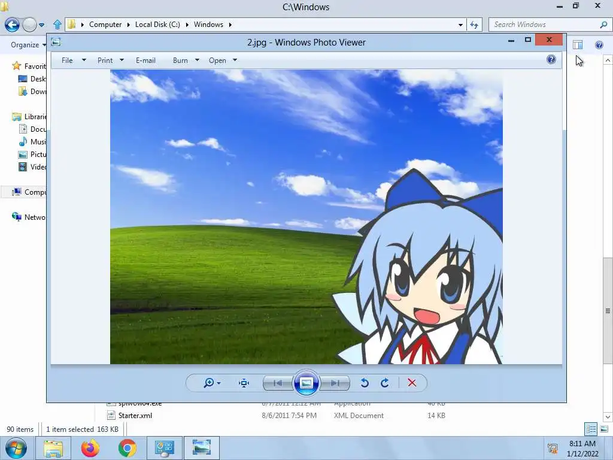Image resolution: width=613 pixels, height=460 pixels.
Task: Select Windows in the address bar
Action: (208, 24)
